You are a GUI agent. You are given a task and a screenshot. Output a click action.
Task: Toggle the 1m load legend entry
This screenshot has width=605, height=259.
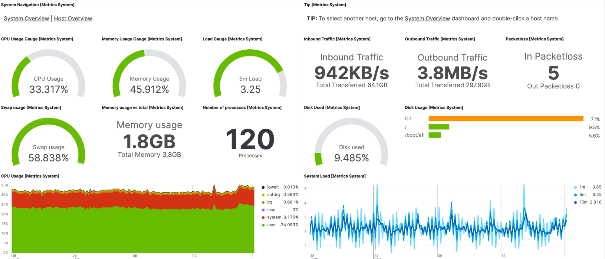click(587, 187)
